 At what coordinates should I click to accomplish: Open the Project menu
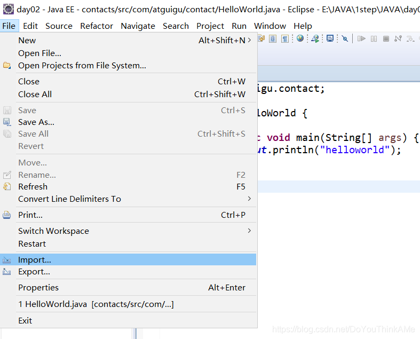pos(210,26)
